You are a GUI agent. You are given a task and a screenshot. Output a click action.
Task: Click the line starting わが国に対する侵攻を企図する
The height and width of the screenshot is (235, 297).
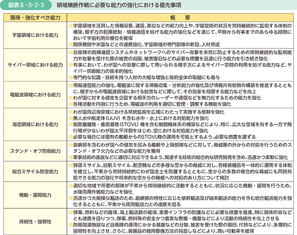pyautogui.click(x=167, y=98)
